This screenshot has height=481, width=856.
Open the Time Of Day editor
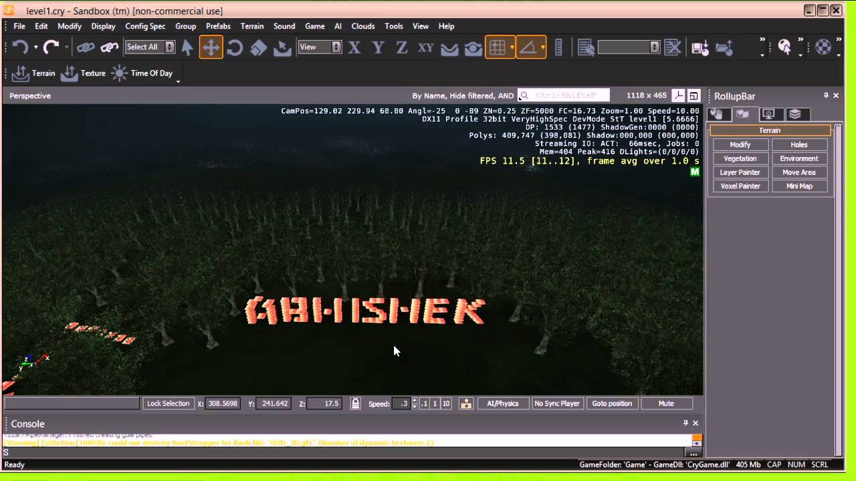pos(142,73)
